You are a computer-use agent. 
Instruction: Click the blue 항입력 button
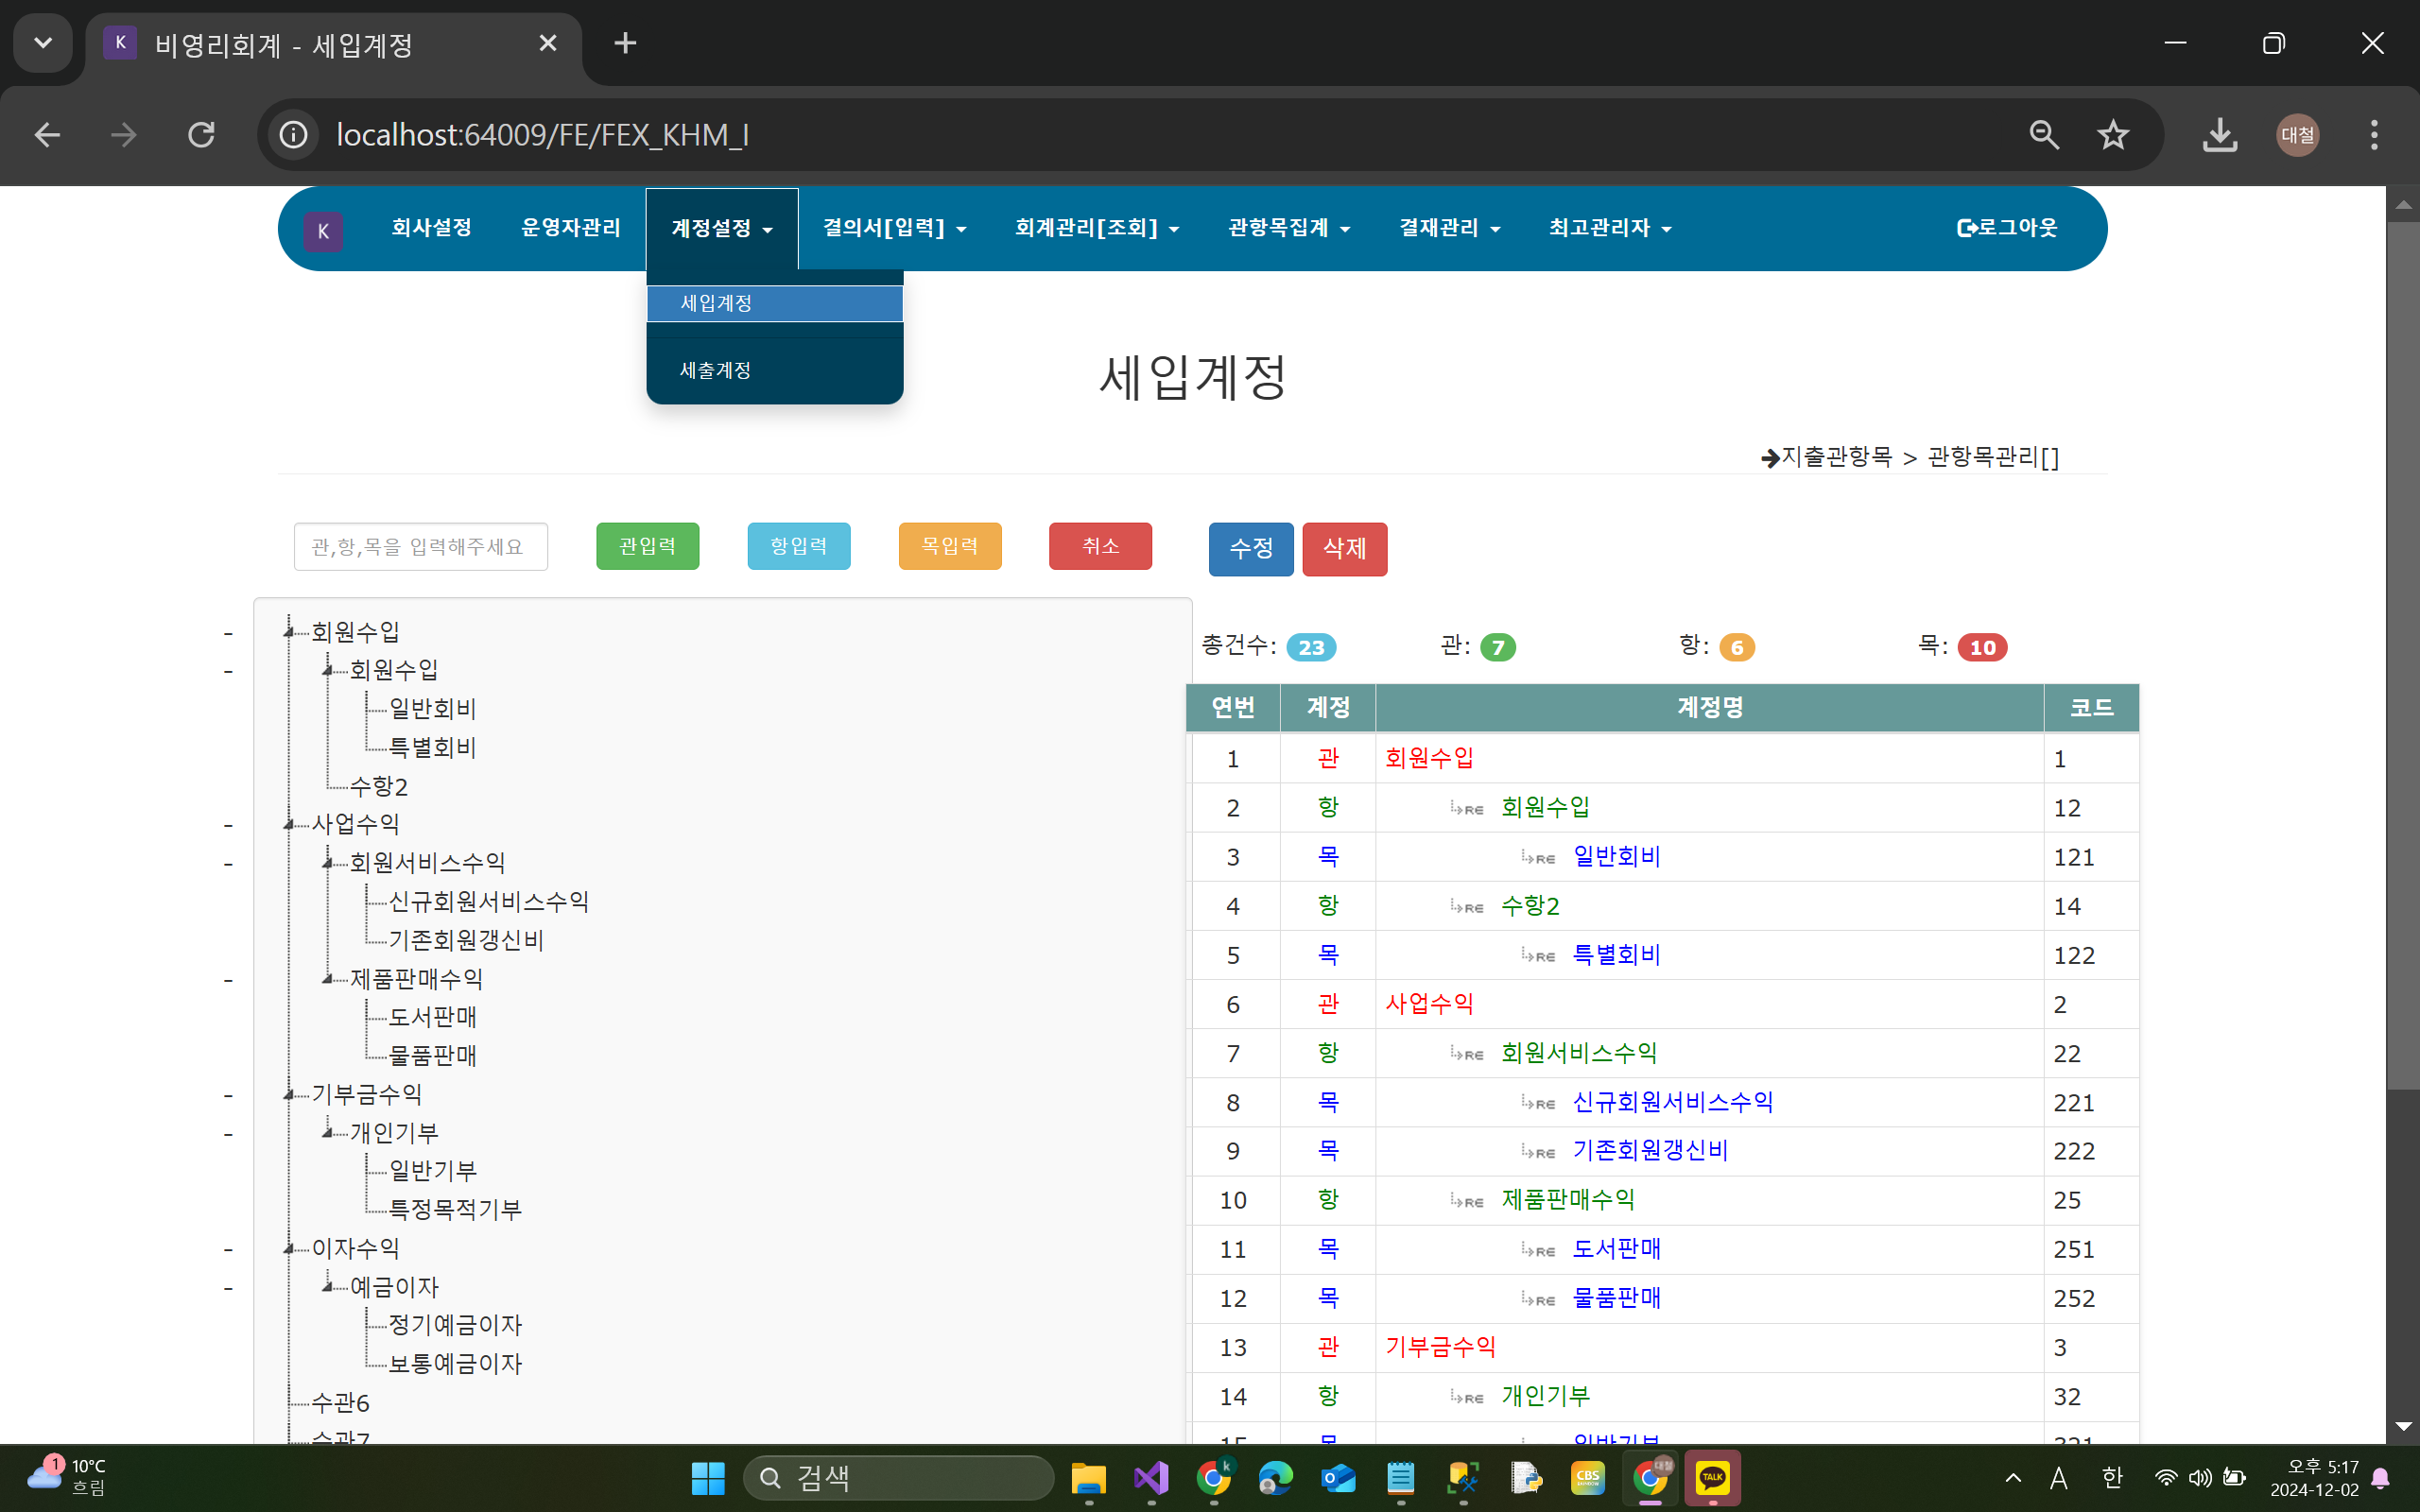point(799,546)
